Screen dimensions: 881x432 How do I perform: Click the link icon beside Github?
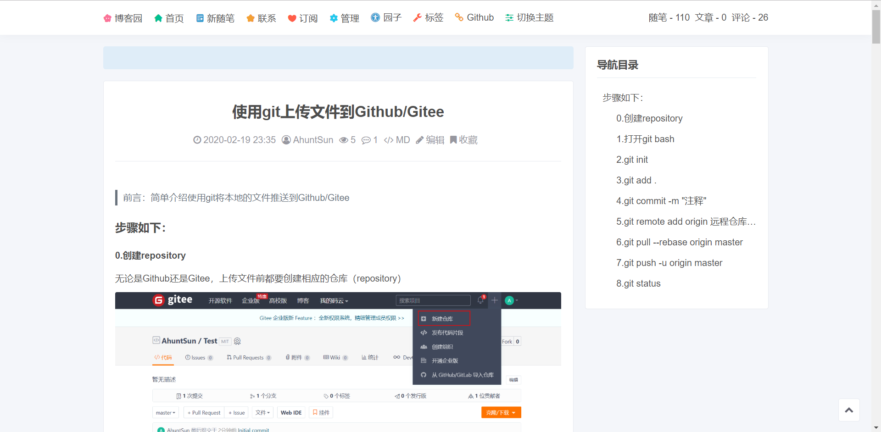click(x=459, y=17)
